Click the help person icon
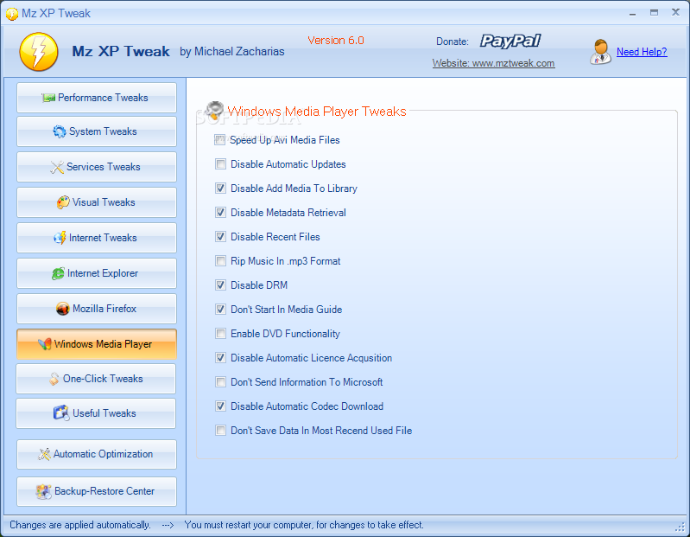This screenshot has width=690, height=537. tap(600, 52)
